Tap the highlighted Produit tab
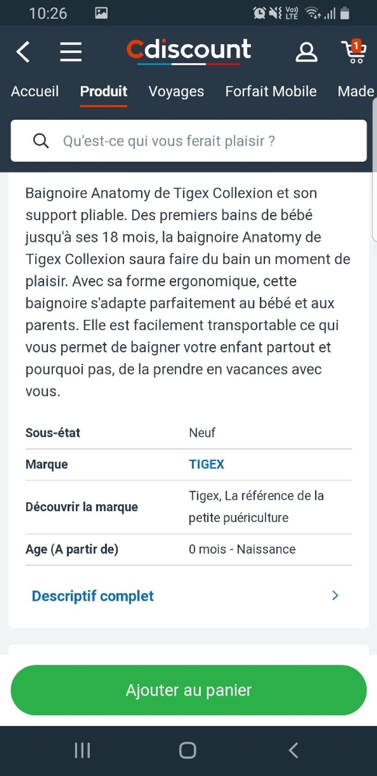Screen dimensions: 377x776 [x=103, y=91]
